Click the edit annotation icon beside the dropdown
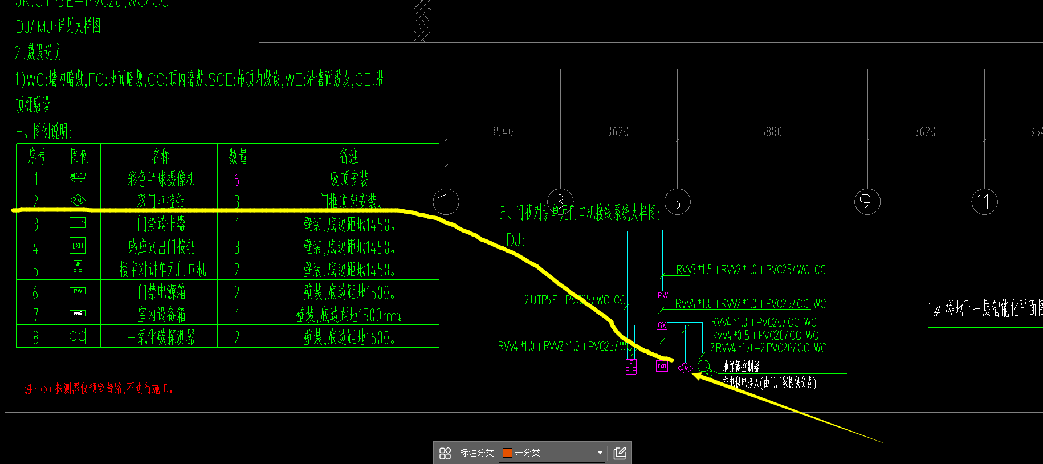The image size is (1043, 464). pyautogui.click(x=620, y=453)
